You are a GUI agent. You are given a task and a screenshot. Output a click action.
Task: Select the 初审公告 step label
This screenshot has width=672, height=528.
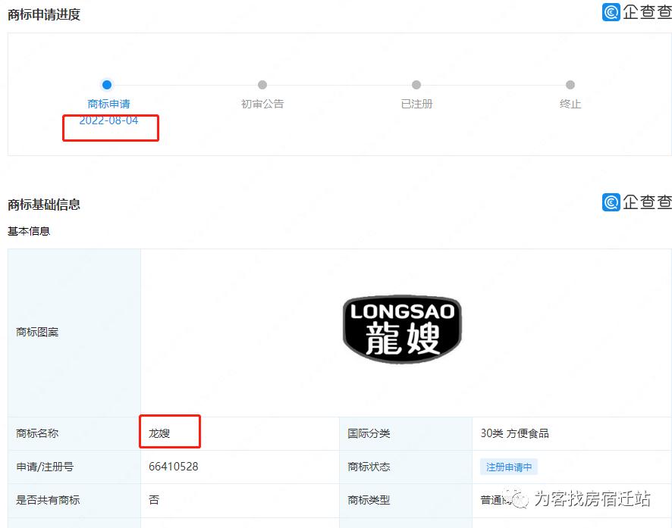coord(262,104)
